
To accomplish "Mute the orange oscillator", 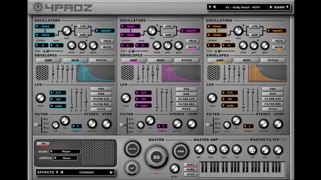I will [x=278, y=47].
